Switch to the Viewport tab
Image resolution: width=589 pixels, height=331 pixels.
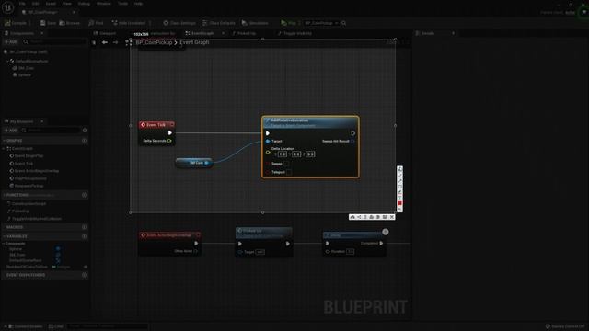click(x=105, y=33)
